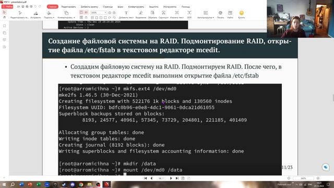Click the open-file icon in quick toolbar

point(19,7)
